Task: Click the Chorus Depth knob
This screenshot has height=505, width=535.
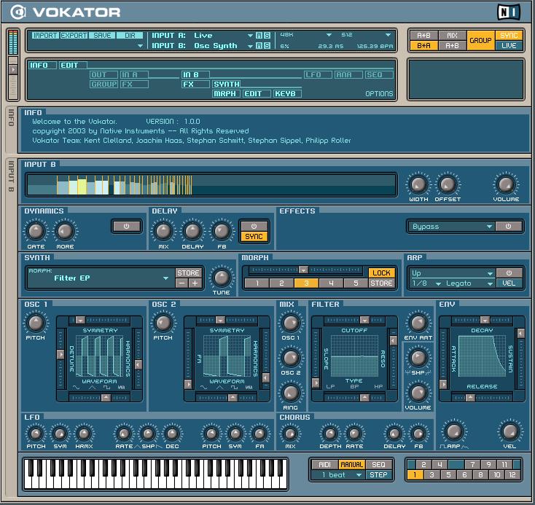Action: [330, 434]
